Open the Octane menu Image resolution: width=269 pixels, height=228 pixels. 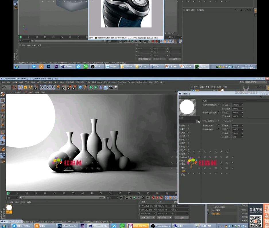click(x=131, y=82)
